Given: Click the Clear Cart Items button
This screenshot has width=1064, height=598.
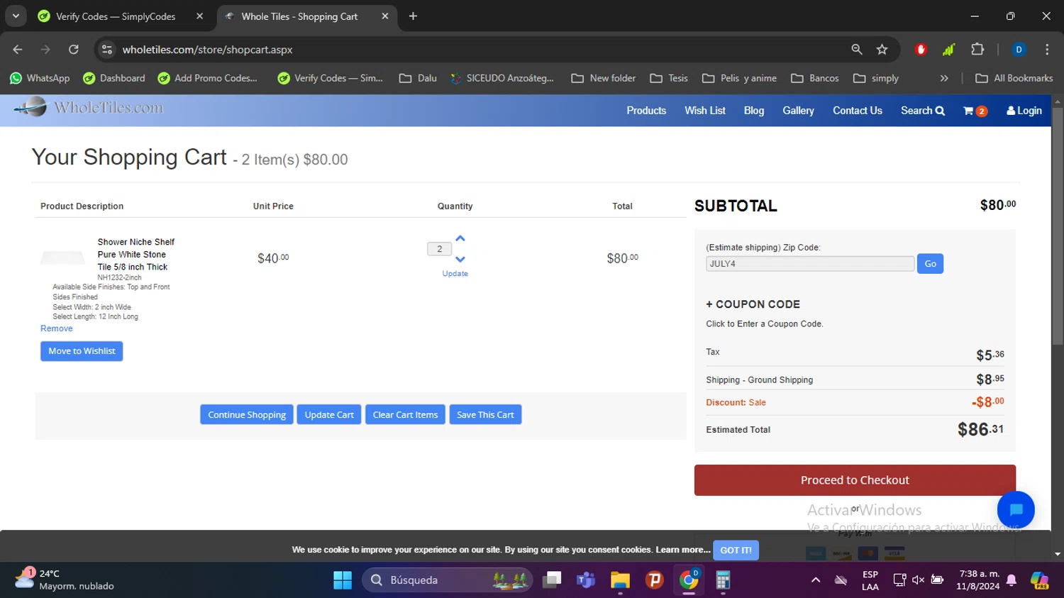Looking at the screenshot, I should coord(405,414).
